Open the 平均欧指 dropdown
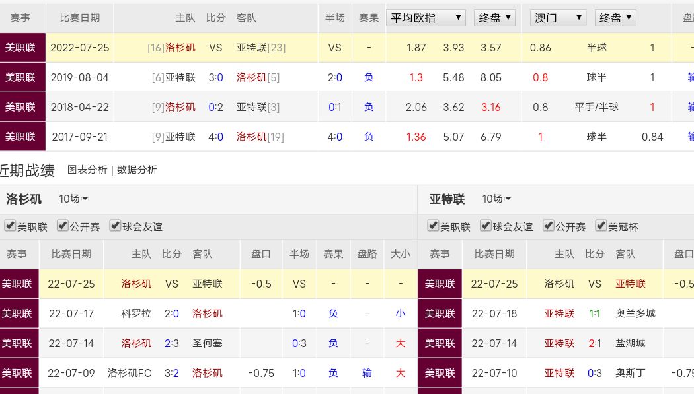 pos(426,18)
